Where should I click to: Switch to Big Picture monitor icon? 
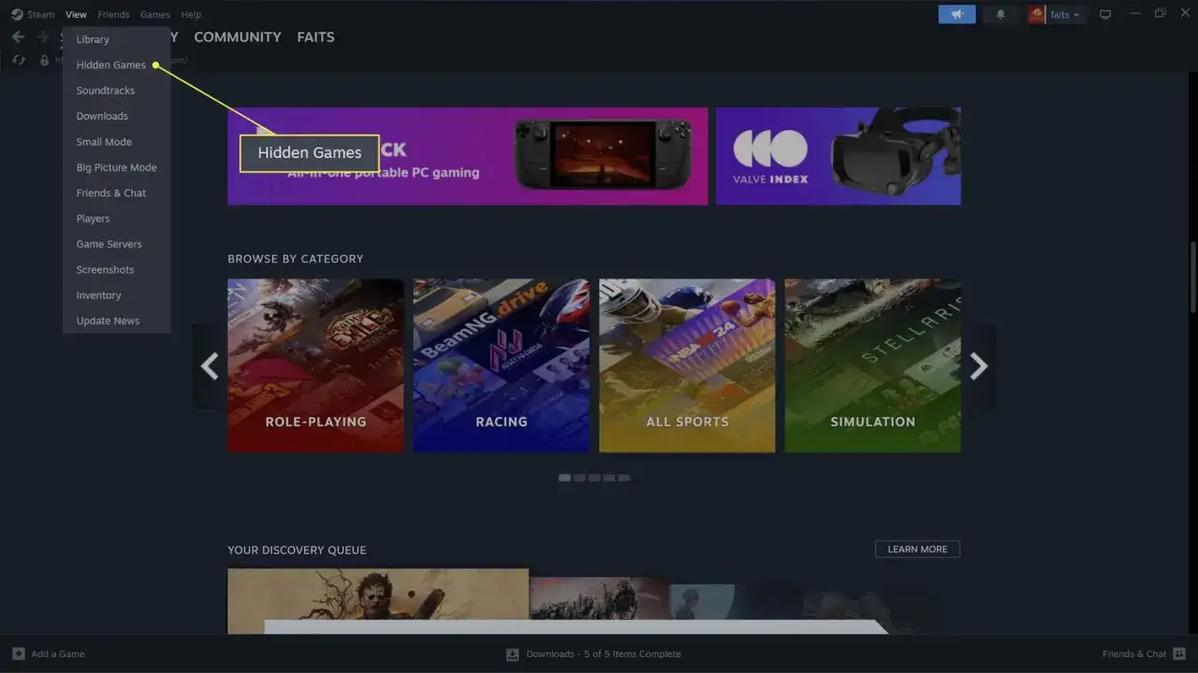[1105, 14]
